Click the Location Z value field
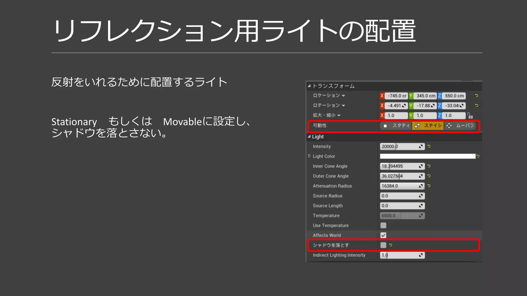This screenshot has width=527, height=296. click(454, 96)
